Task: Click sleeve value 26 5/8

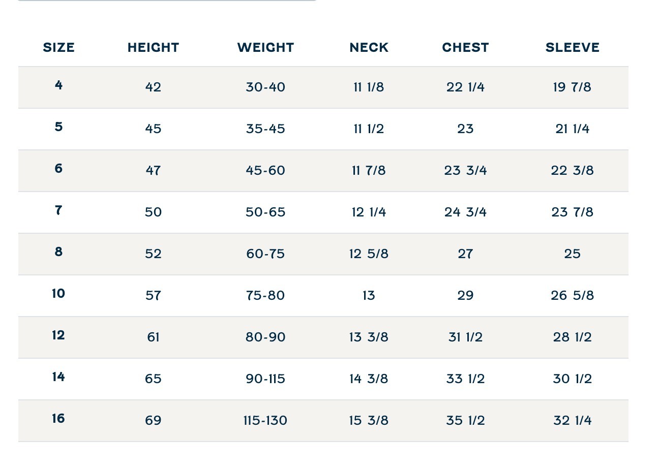Action: (x=572, y=296)
